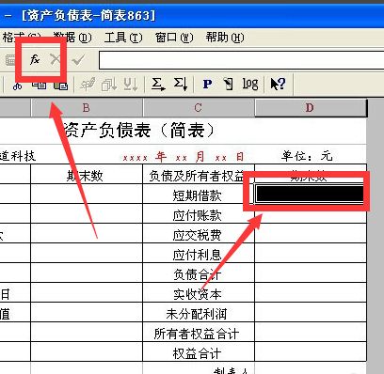384x374 pixels.
Task: Open the 数据(D) menu
Action: tap(72, 38)
